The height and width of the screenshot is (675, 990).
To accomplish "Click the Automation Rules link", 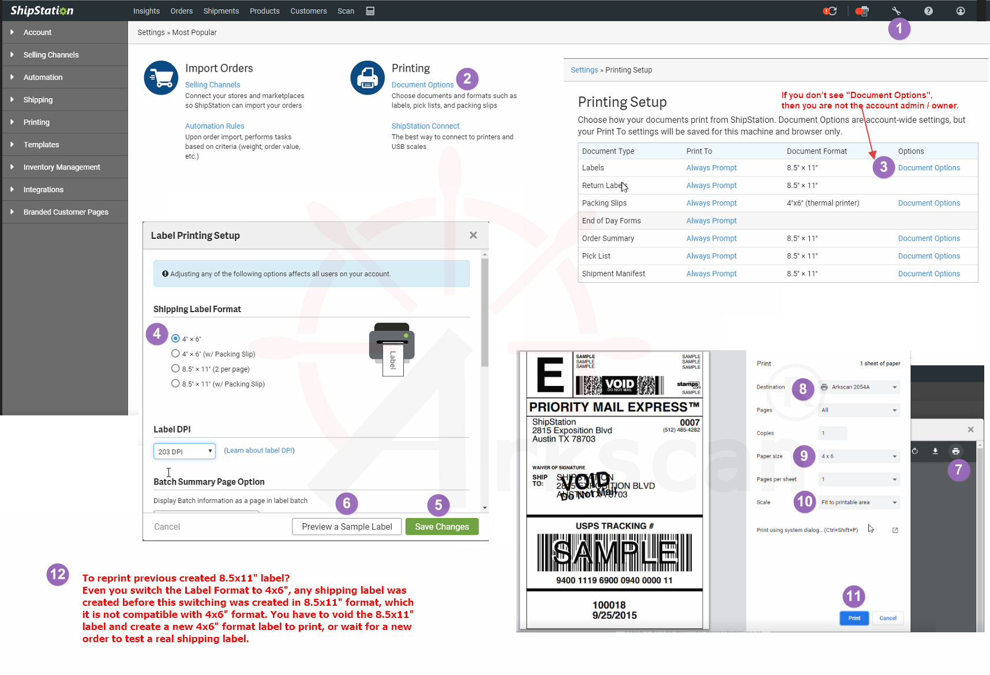I will (215, 126).
